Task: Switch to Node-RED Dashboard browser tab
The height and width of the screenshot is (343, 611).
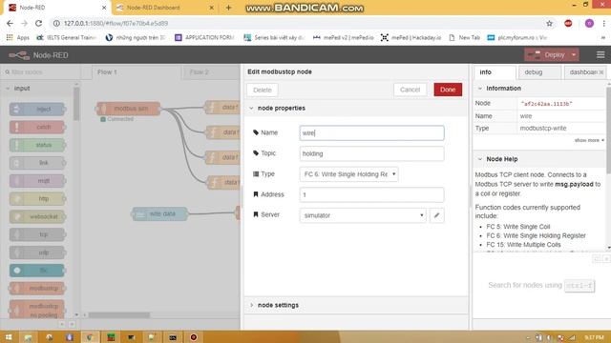Action: click(x=163, y=8)
